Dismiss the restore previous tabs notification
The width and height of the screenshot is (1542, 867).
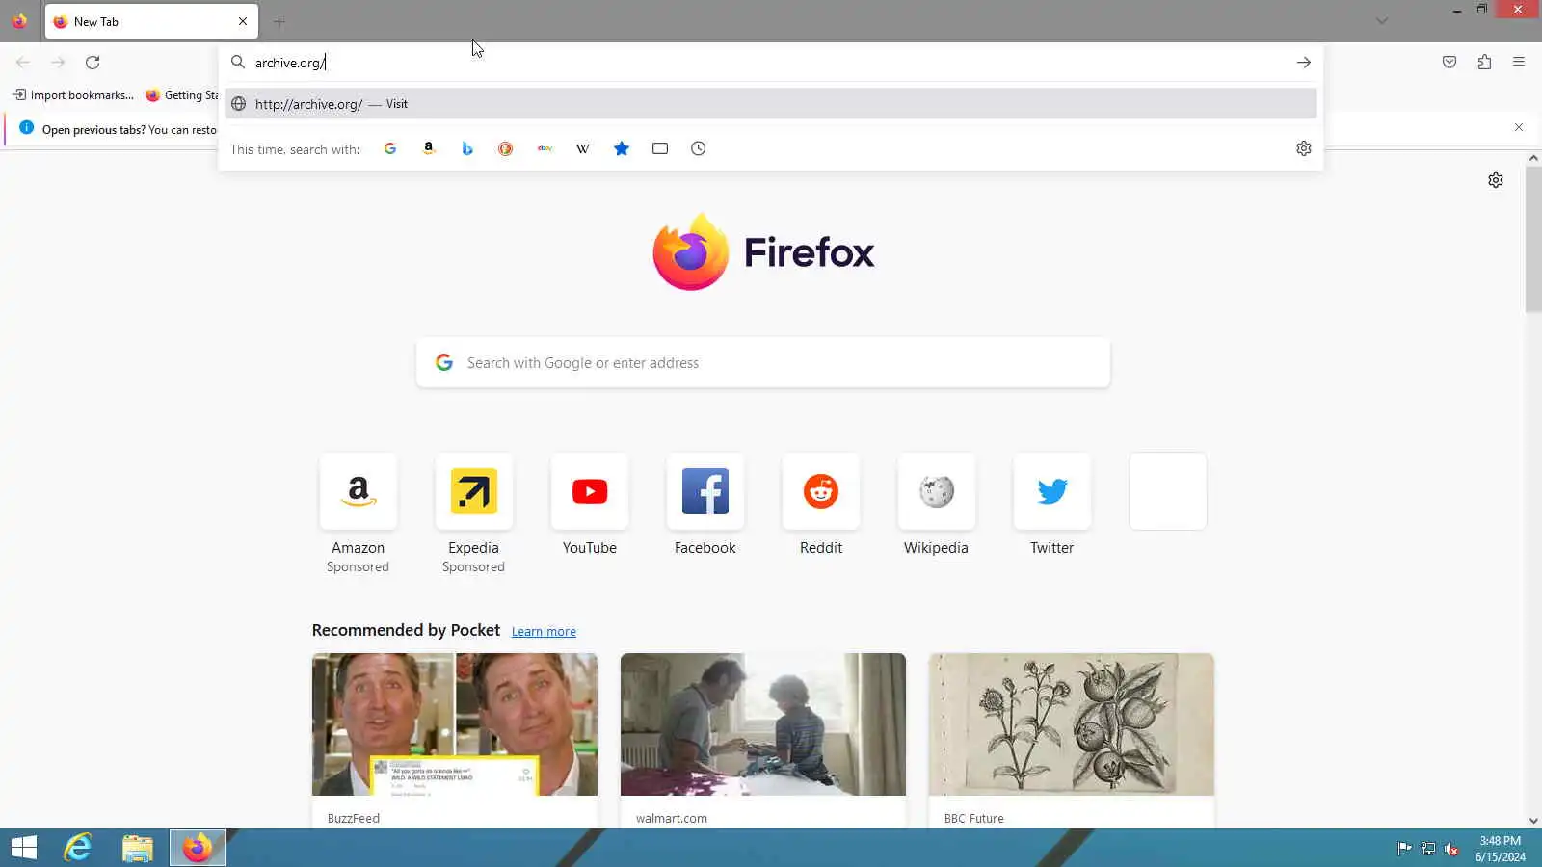1519,127
